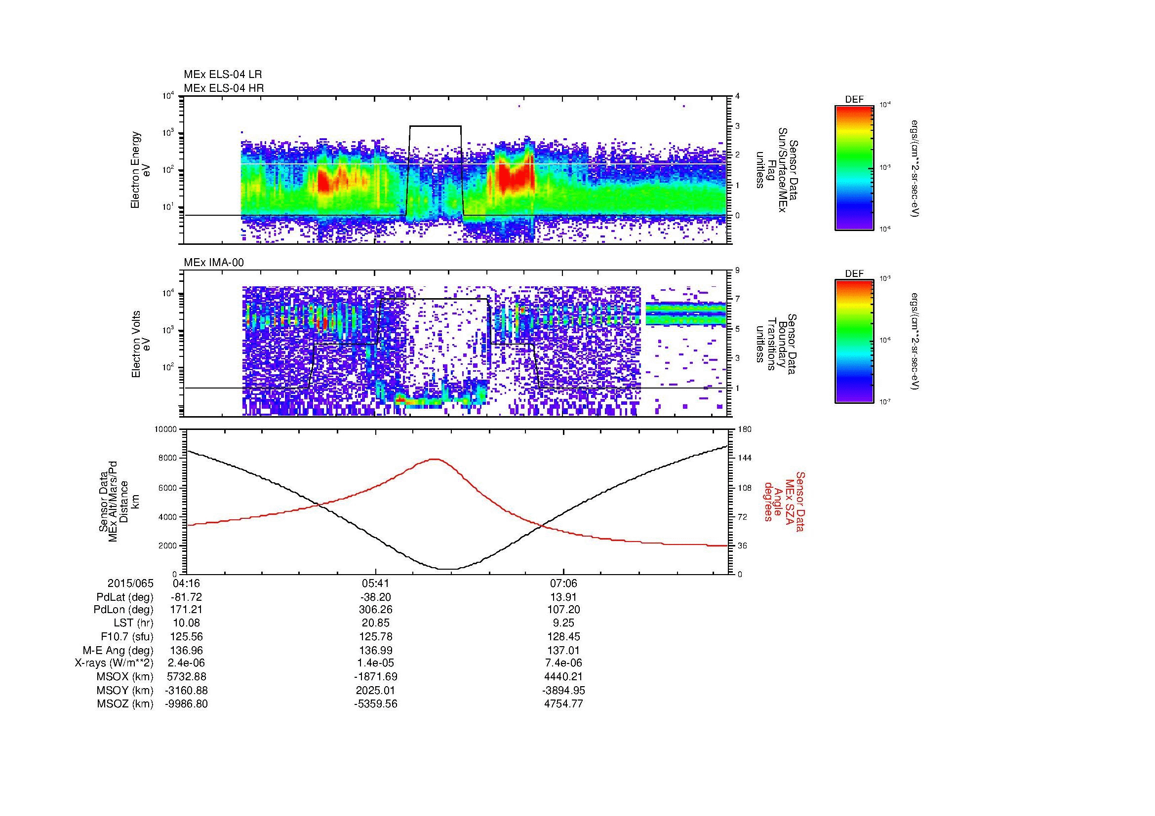Click the lower DEF rainbow color bar
The image size is (1155, 816).
[x=854, y=342]
